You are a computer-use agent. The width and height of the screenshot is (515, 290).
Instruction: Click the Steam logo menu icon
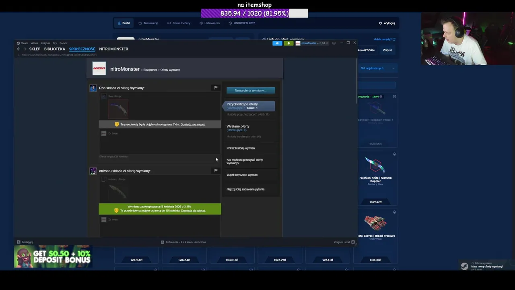click(18, 43)
